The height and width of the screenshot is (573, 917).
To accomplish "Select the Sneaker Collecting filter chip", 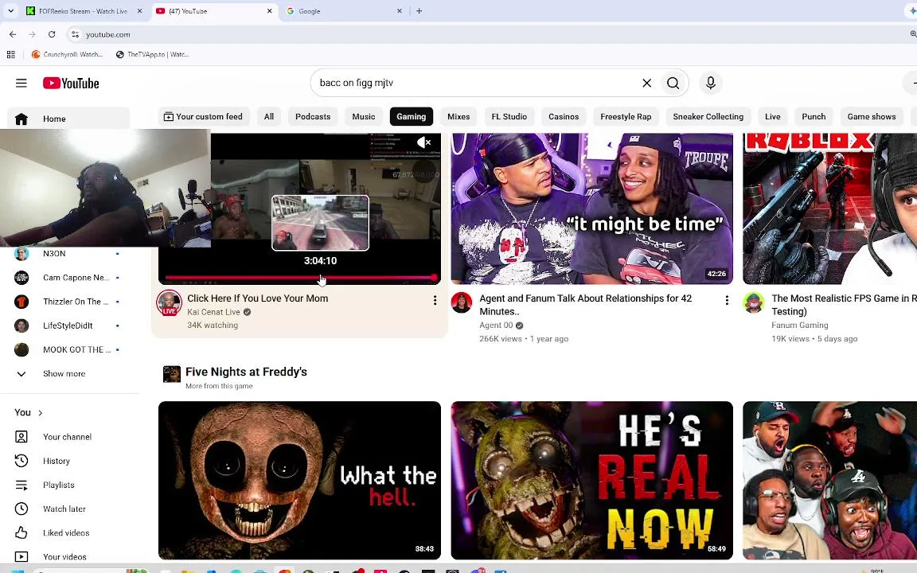I will point(708,116).
